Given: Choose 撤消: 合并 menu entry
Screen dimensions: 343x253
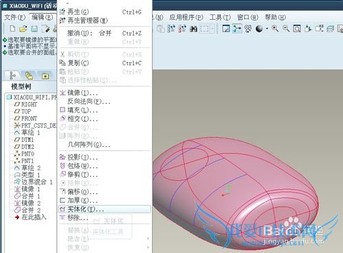Looking at the screenshot, I should [104, 34].
